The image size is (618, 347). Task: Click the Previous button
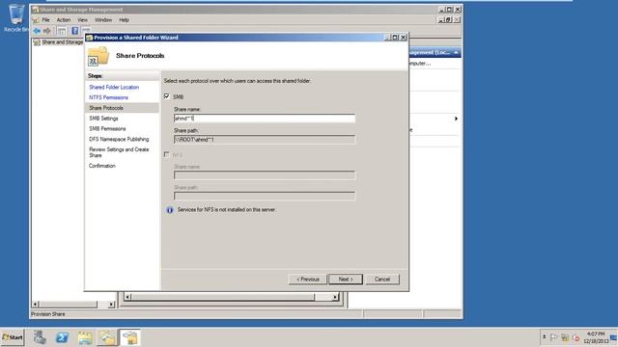click(307, 279)
